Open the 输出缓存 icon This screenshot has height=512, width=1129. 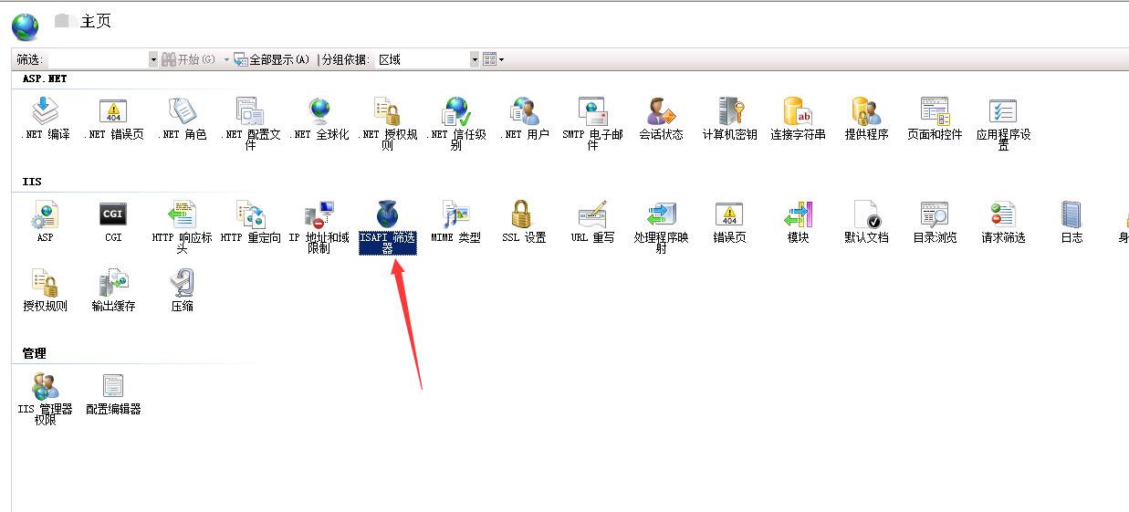(113, 285)
